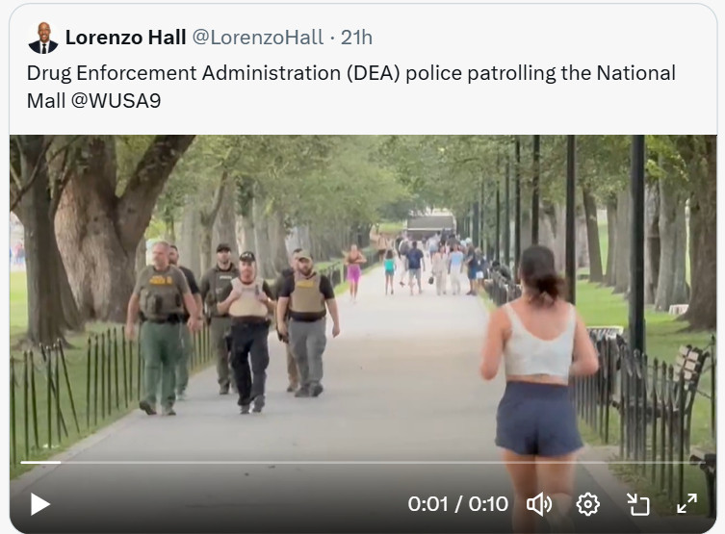Click the far end of the video progress bar
The width and height of the screenshot is (725, 534).
[x=702, y=463]
